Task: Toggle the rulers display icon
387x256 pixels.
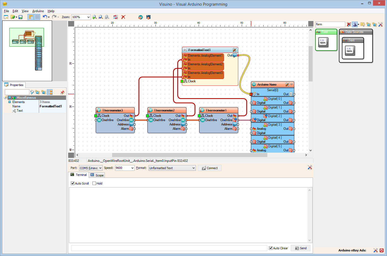Action: click(31, 17)
